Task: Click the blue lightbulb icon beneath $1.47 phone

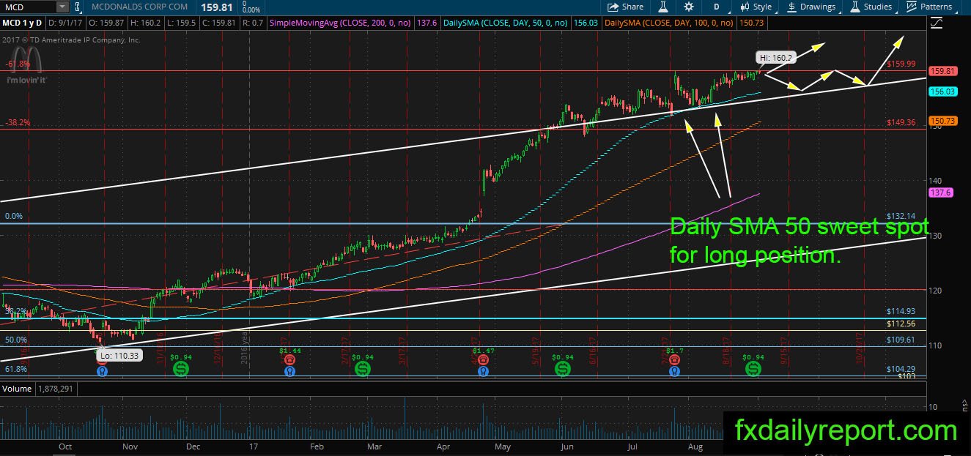Action: pyautogui.click(x=482, y=371)
